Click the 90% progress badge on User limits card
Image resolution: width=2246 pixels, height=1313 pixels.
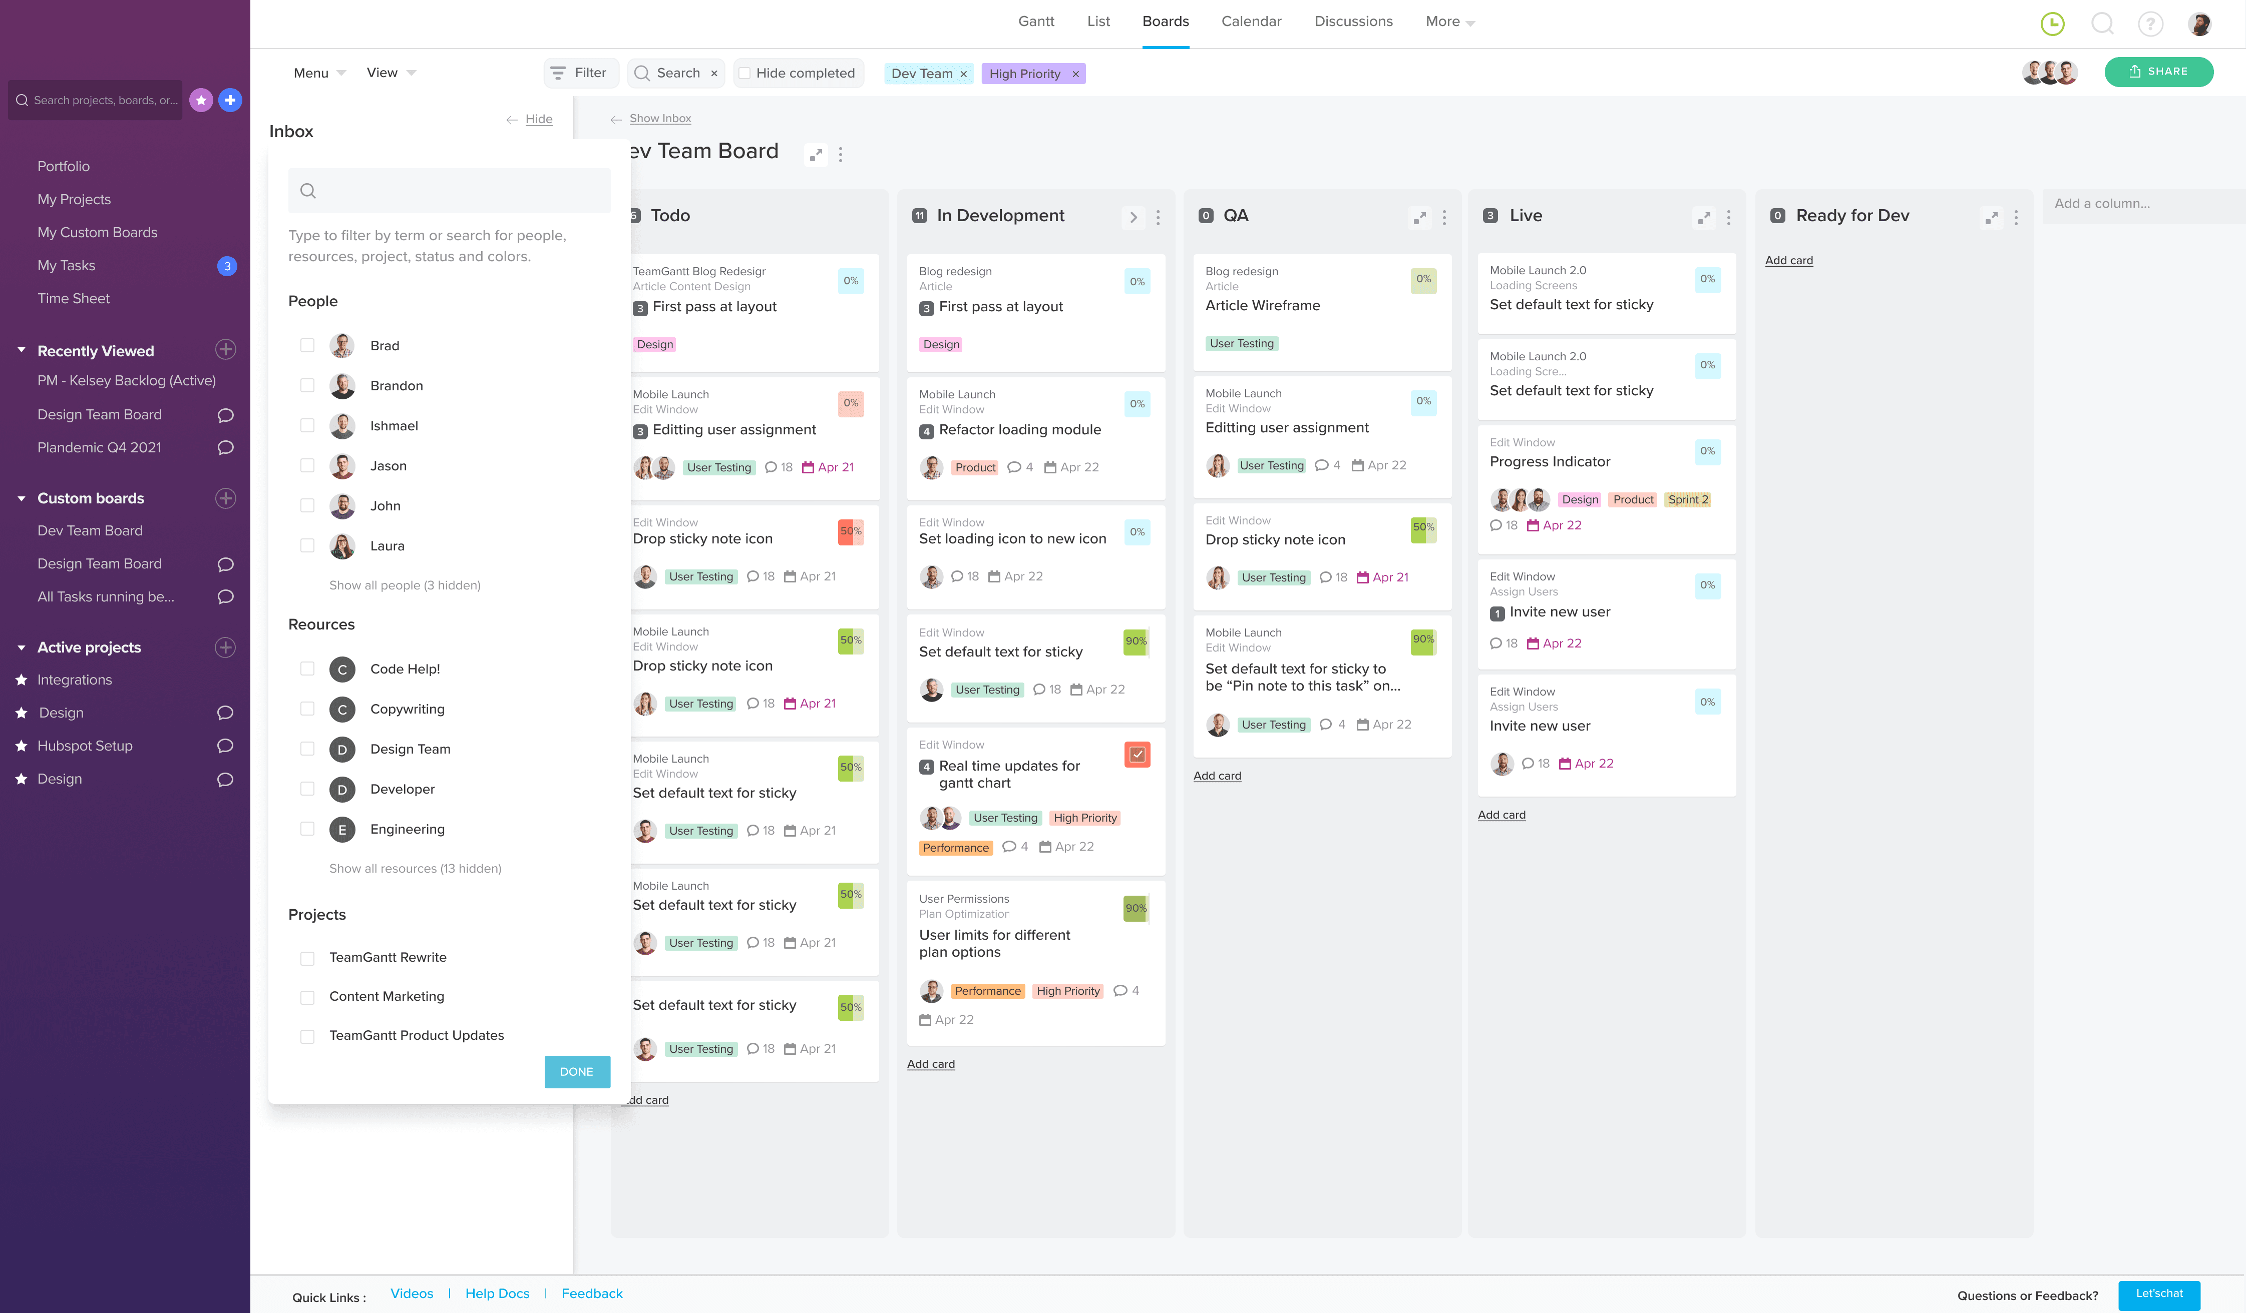[1135, 908]
